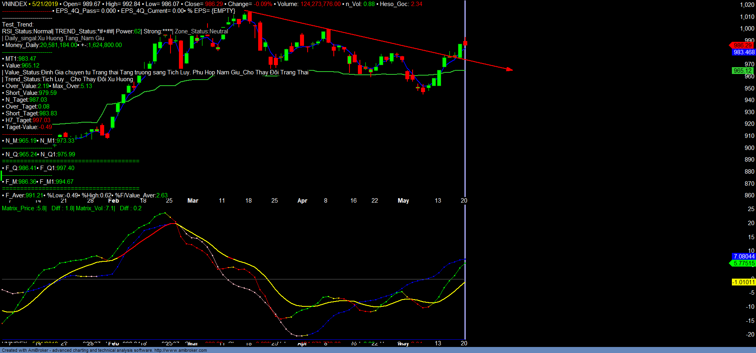Click the 1,000 level on price axis
This screenshot has width=756, height=353.
pyautogui.click(x=747, y=29)
